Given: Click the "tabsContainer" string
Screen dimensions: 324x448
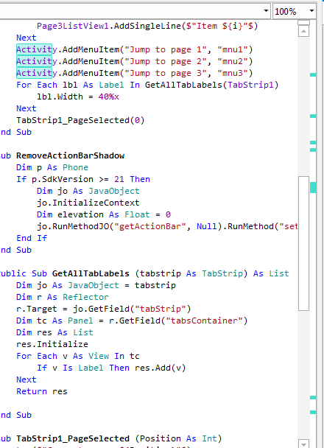Looking at the screenshot, I should tap(204, 321).
